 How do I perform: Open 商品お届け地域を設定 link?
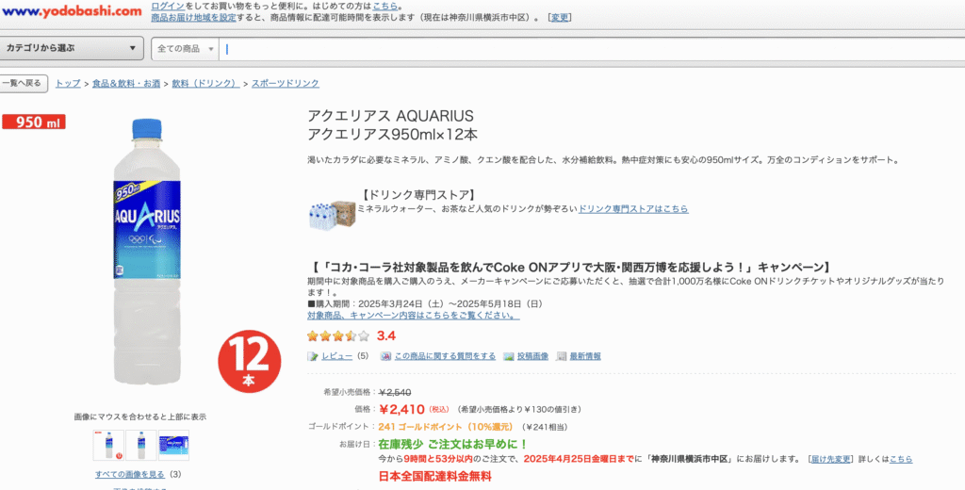(193, 17)
